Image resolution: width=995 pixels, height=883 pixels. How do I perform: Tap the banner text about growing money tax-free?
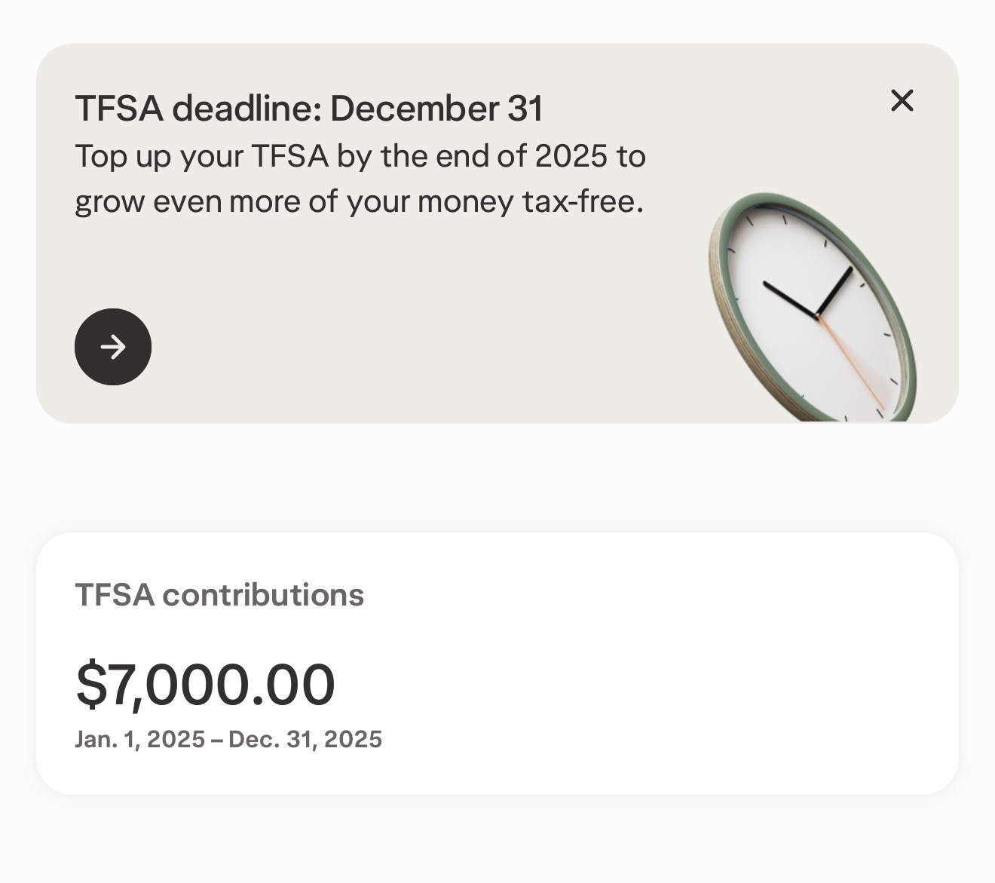coord(360,179)
